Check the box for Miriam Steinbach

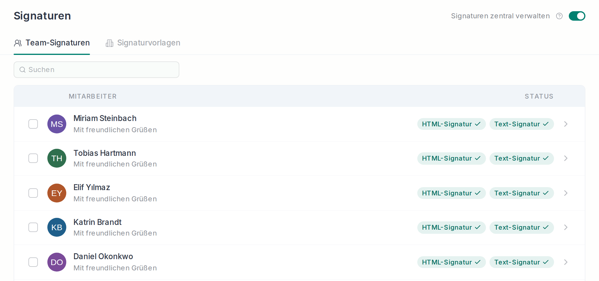[x=33, y=124]
